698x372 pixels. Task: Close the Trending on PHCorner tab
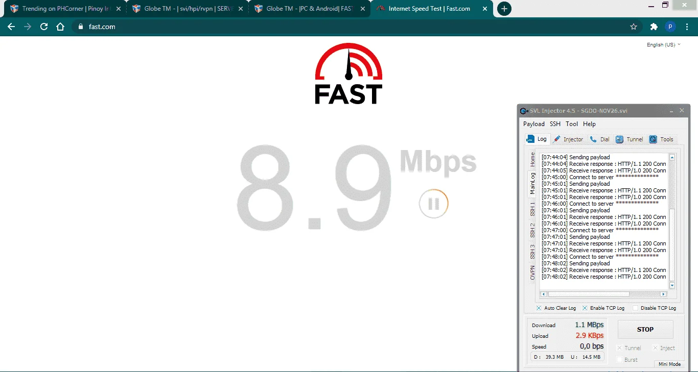pos(119,9)
